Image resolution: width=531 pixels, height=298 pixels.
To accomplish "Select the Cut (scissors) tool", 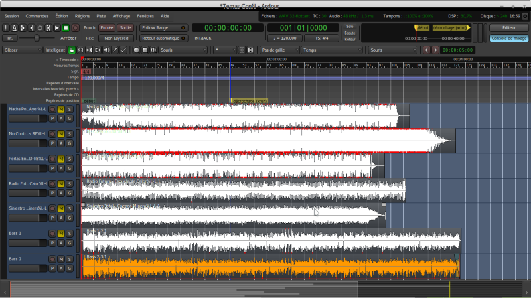I will (x=89, y=50).
